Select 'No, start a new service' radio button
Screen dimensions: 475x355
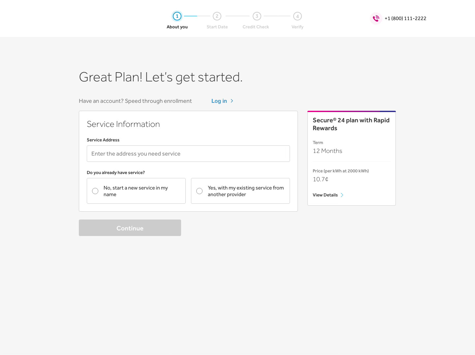coord(95,191)
